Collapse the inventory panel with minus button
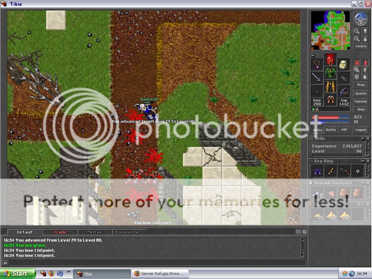Screen dimensions: 372x279 point(313,56)
